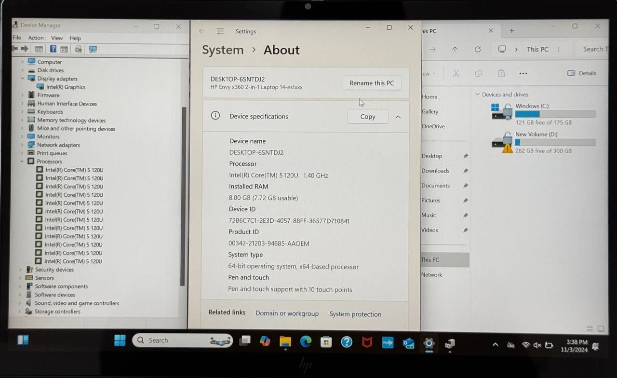Image resolution: width=617 pixels, height=378 pixels.
Task: Refresh the File Explorer view
Action: (477, 49)
